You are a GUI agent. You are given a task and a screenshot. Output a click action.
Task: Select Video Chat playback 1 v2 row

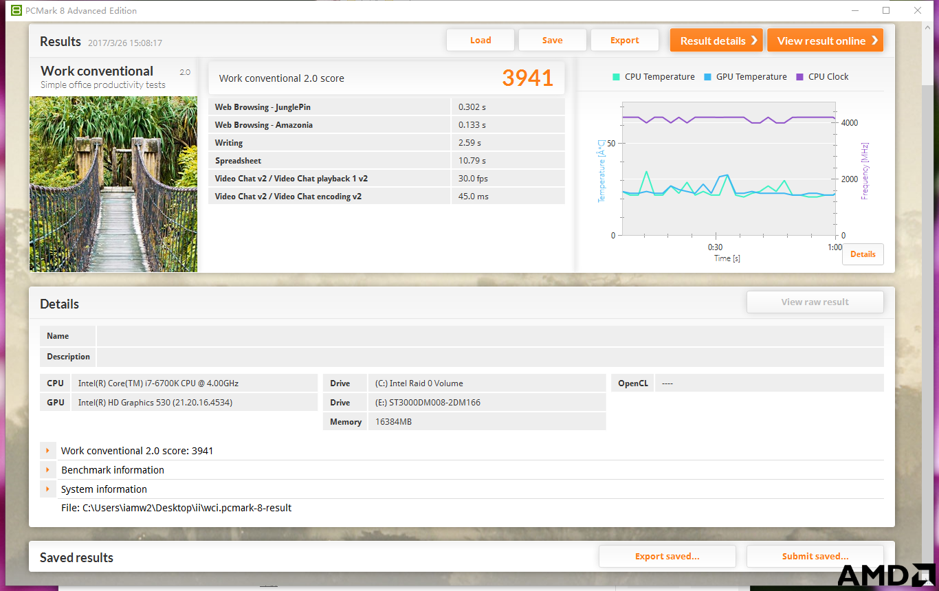click(386, 179)
